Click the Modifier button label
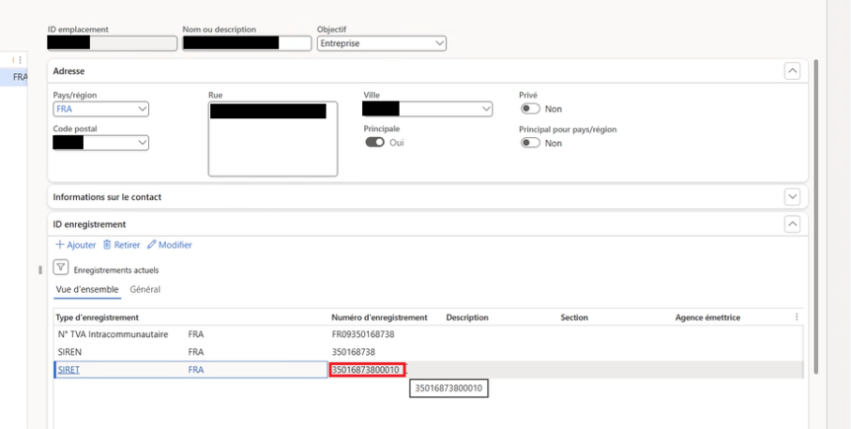 coord(175,245)
